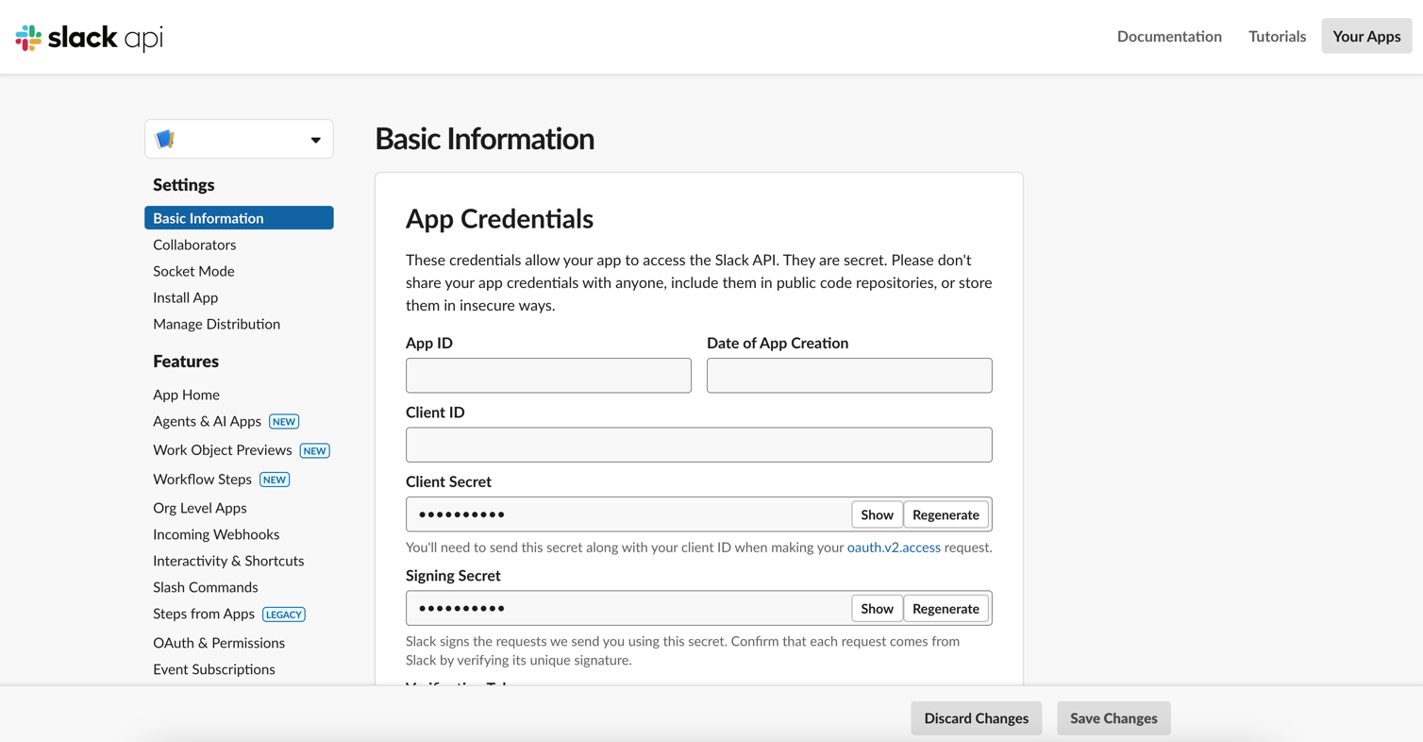Go to Tutorials in top navigation
Viewport: 1423px width, 742px height.
1277,36
